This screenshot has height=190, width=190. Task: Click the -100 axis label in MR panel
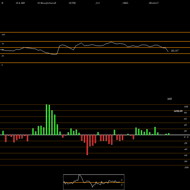click(186, 168)
